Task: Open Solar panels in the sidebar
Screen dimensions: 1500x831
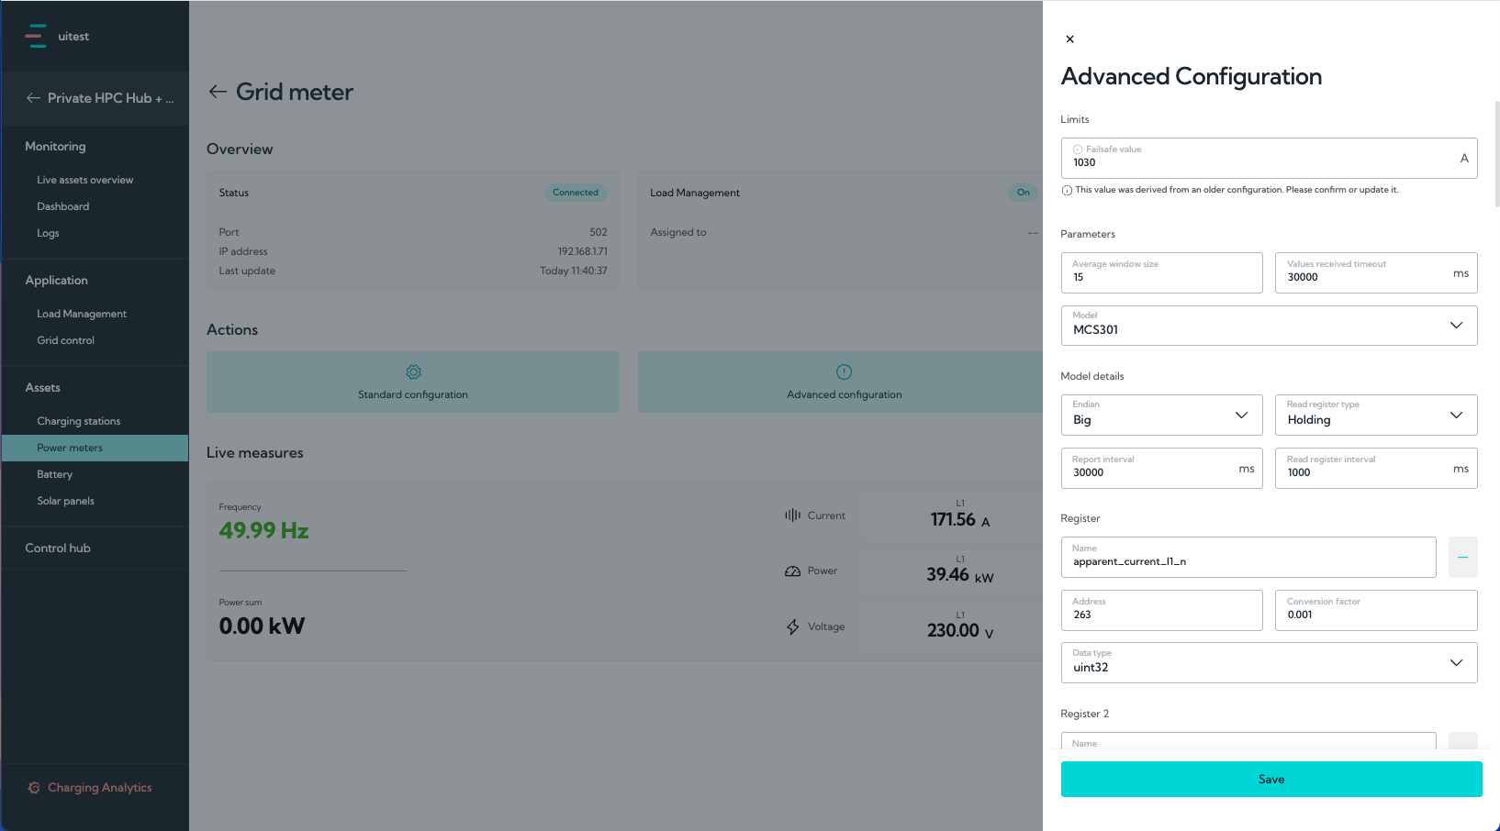Action: 65,501
